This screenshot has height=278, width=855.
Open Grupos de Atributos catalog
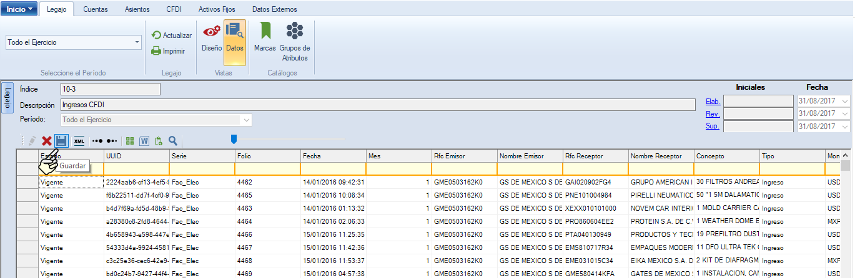pyautogui.click(x=295, y=41)
